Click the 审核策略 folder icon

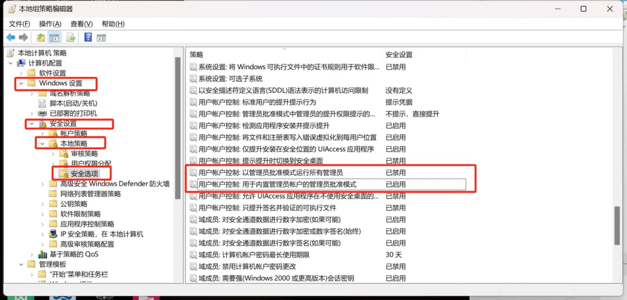click(64, 153)
